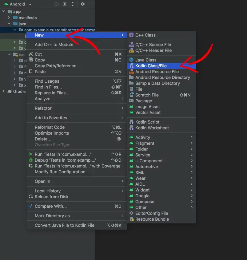The height and width of the screenshot is (260, 247).
Task: Open the Analyze submenu
Action: (77, 99)
